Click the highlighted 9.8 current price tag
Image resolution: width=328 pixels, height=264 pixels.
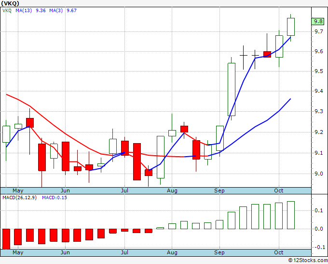(x=318, y=21)
